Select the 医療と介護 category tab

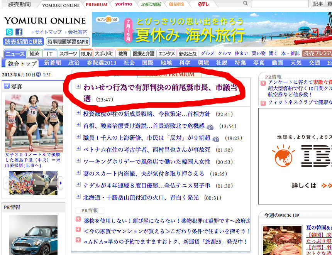tap(144, 54)
